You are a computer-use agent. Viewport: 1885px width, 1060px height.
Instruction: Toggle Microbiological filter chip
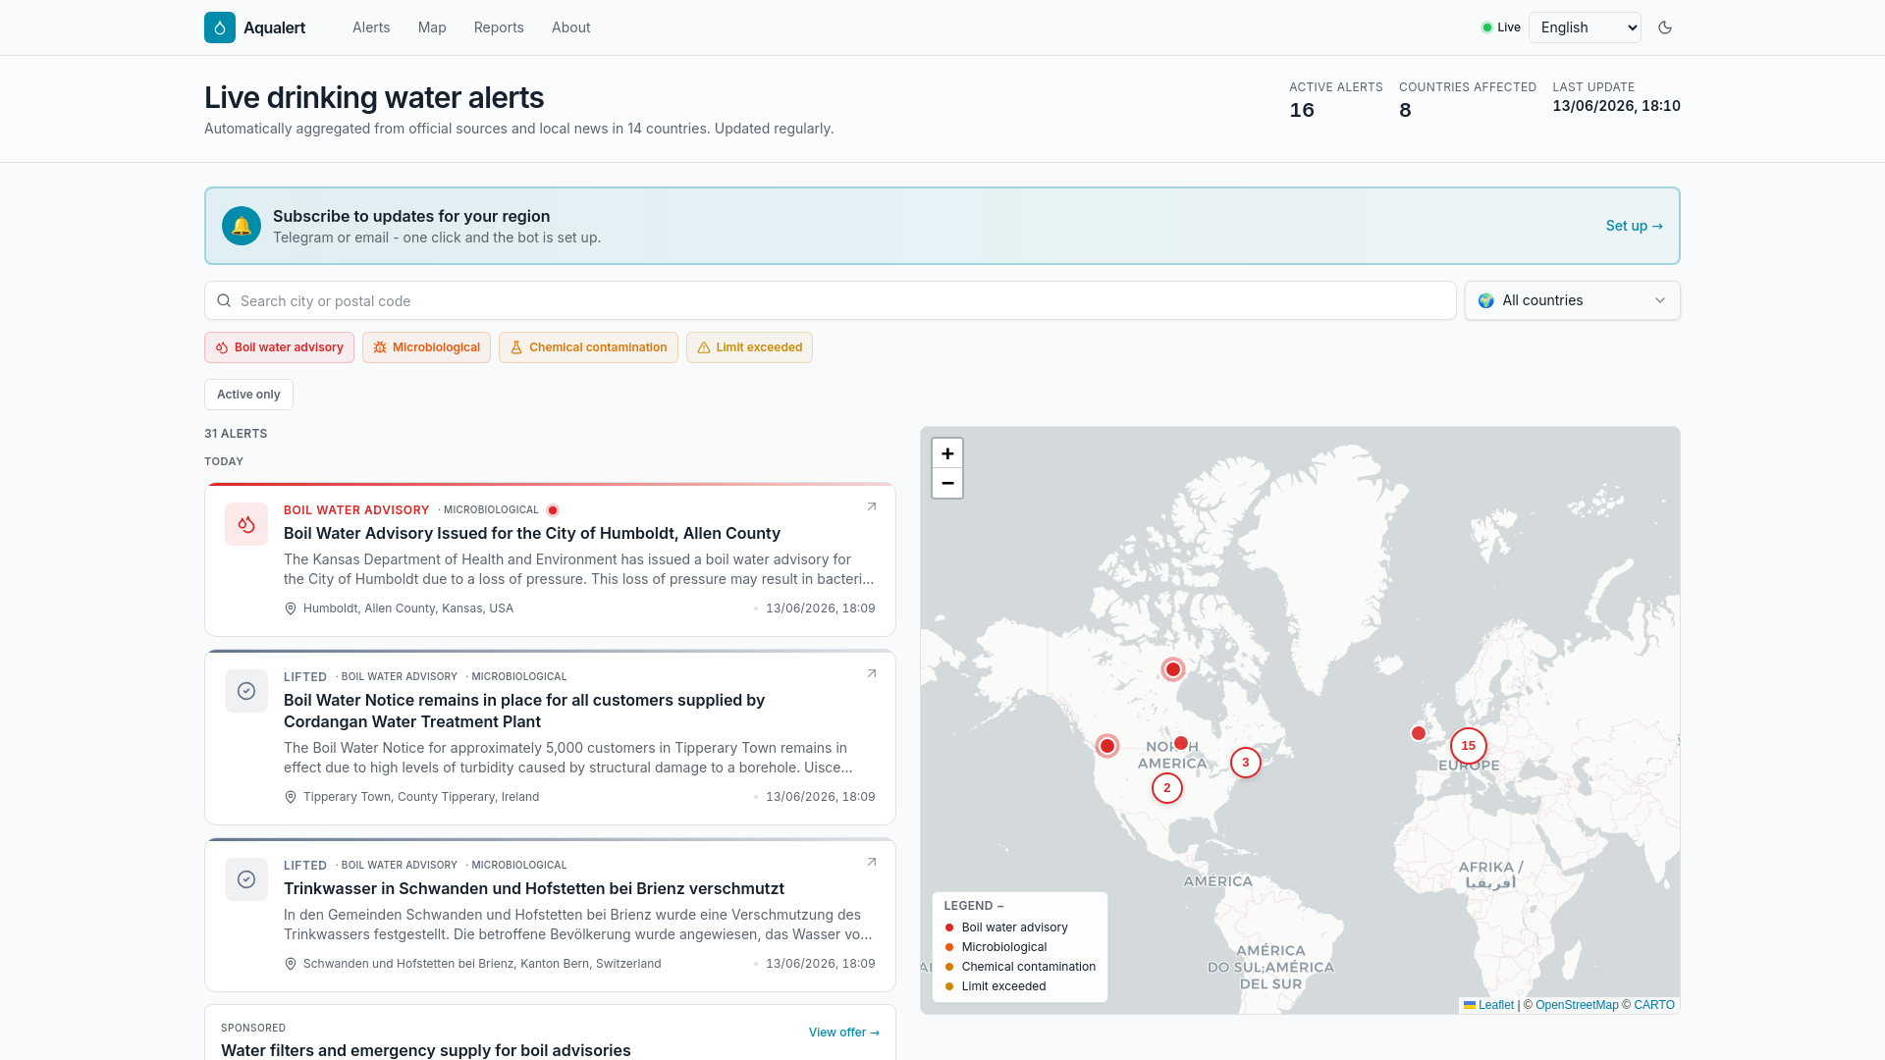click(x=426, y=347)
